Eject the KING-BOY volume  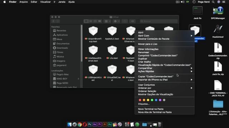point(78,79)
